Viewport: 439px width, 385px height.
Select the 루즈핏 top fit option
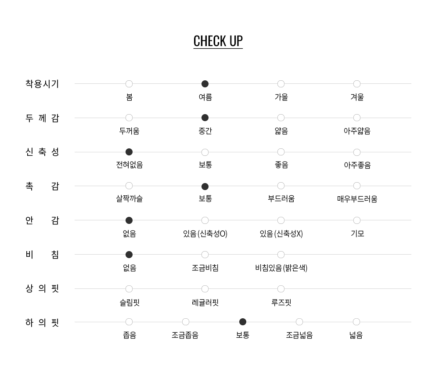pos(281,289)
